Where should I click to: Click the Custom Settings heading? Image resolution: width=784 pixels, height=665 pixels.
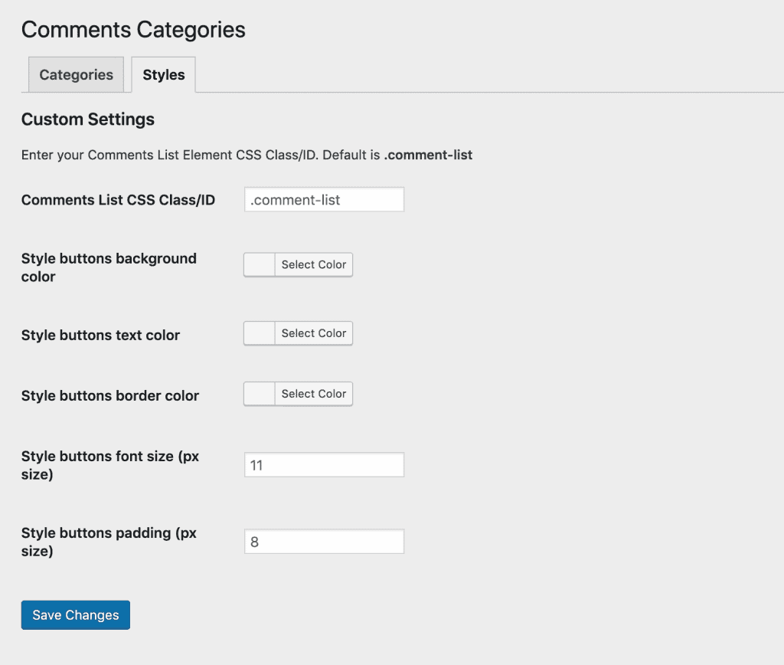coord(88,120)
